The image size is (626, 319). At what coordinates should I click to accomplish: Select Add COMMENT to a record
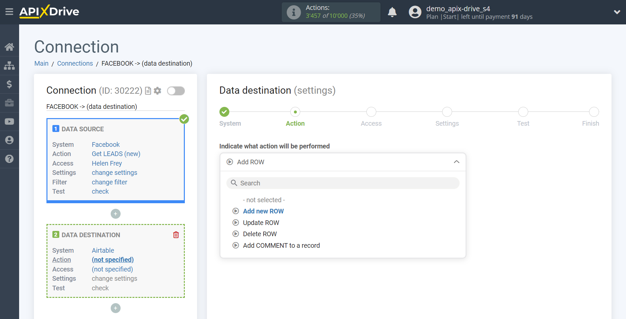[281, 245]
